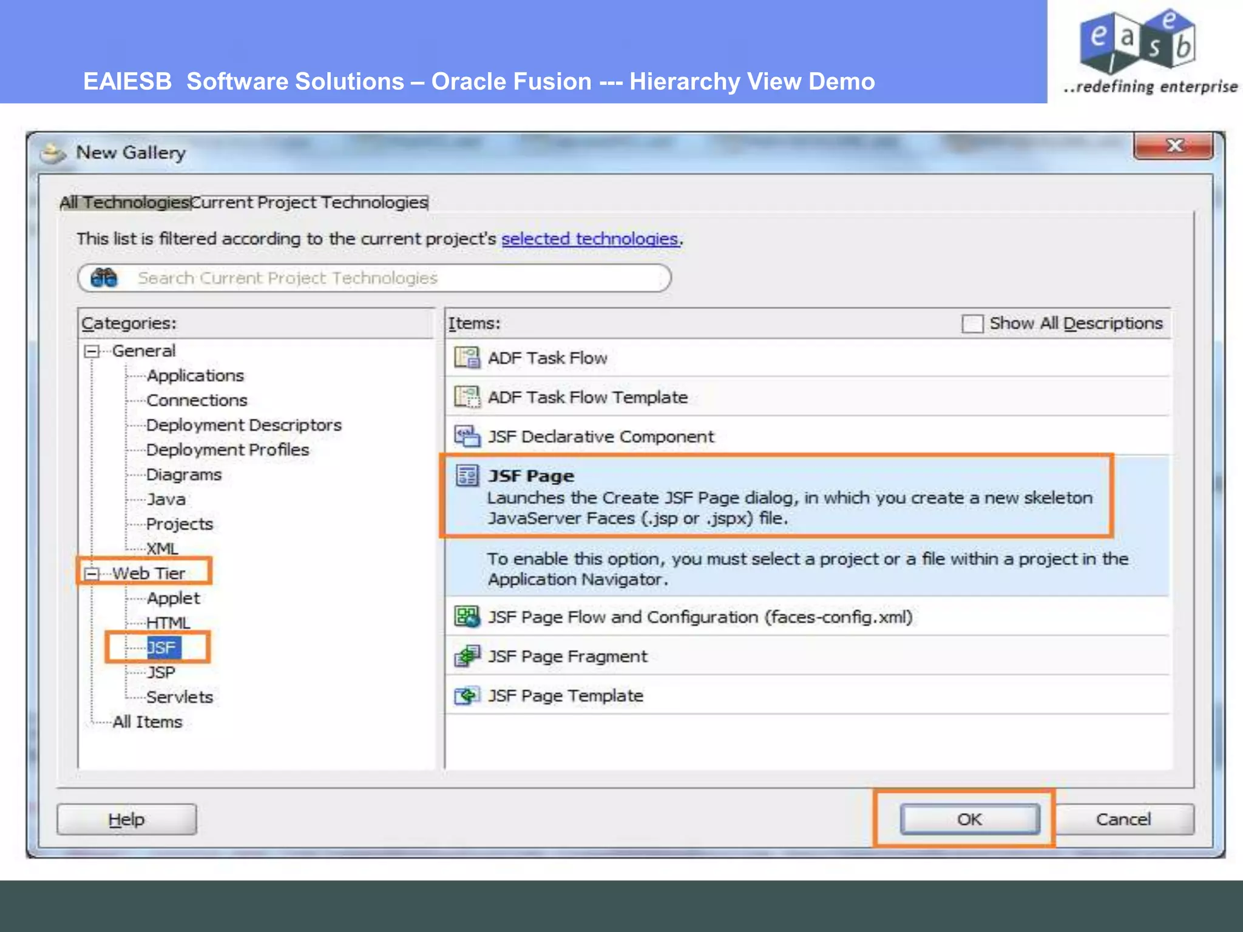This screenshot has width=1243, height=932.
Task: Select JSF Declarative Component item text
Action: coord(601,437)
